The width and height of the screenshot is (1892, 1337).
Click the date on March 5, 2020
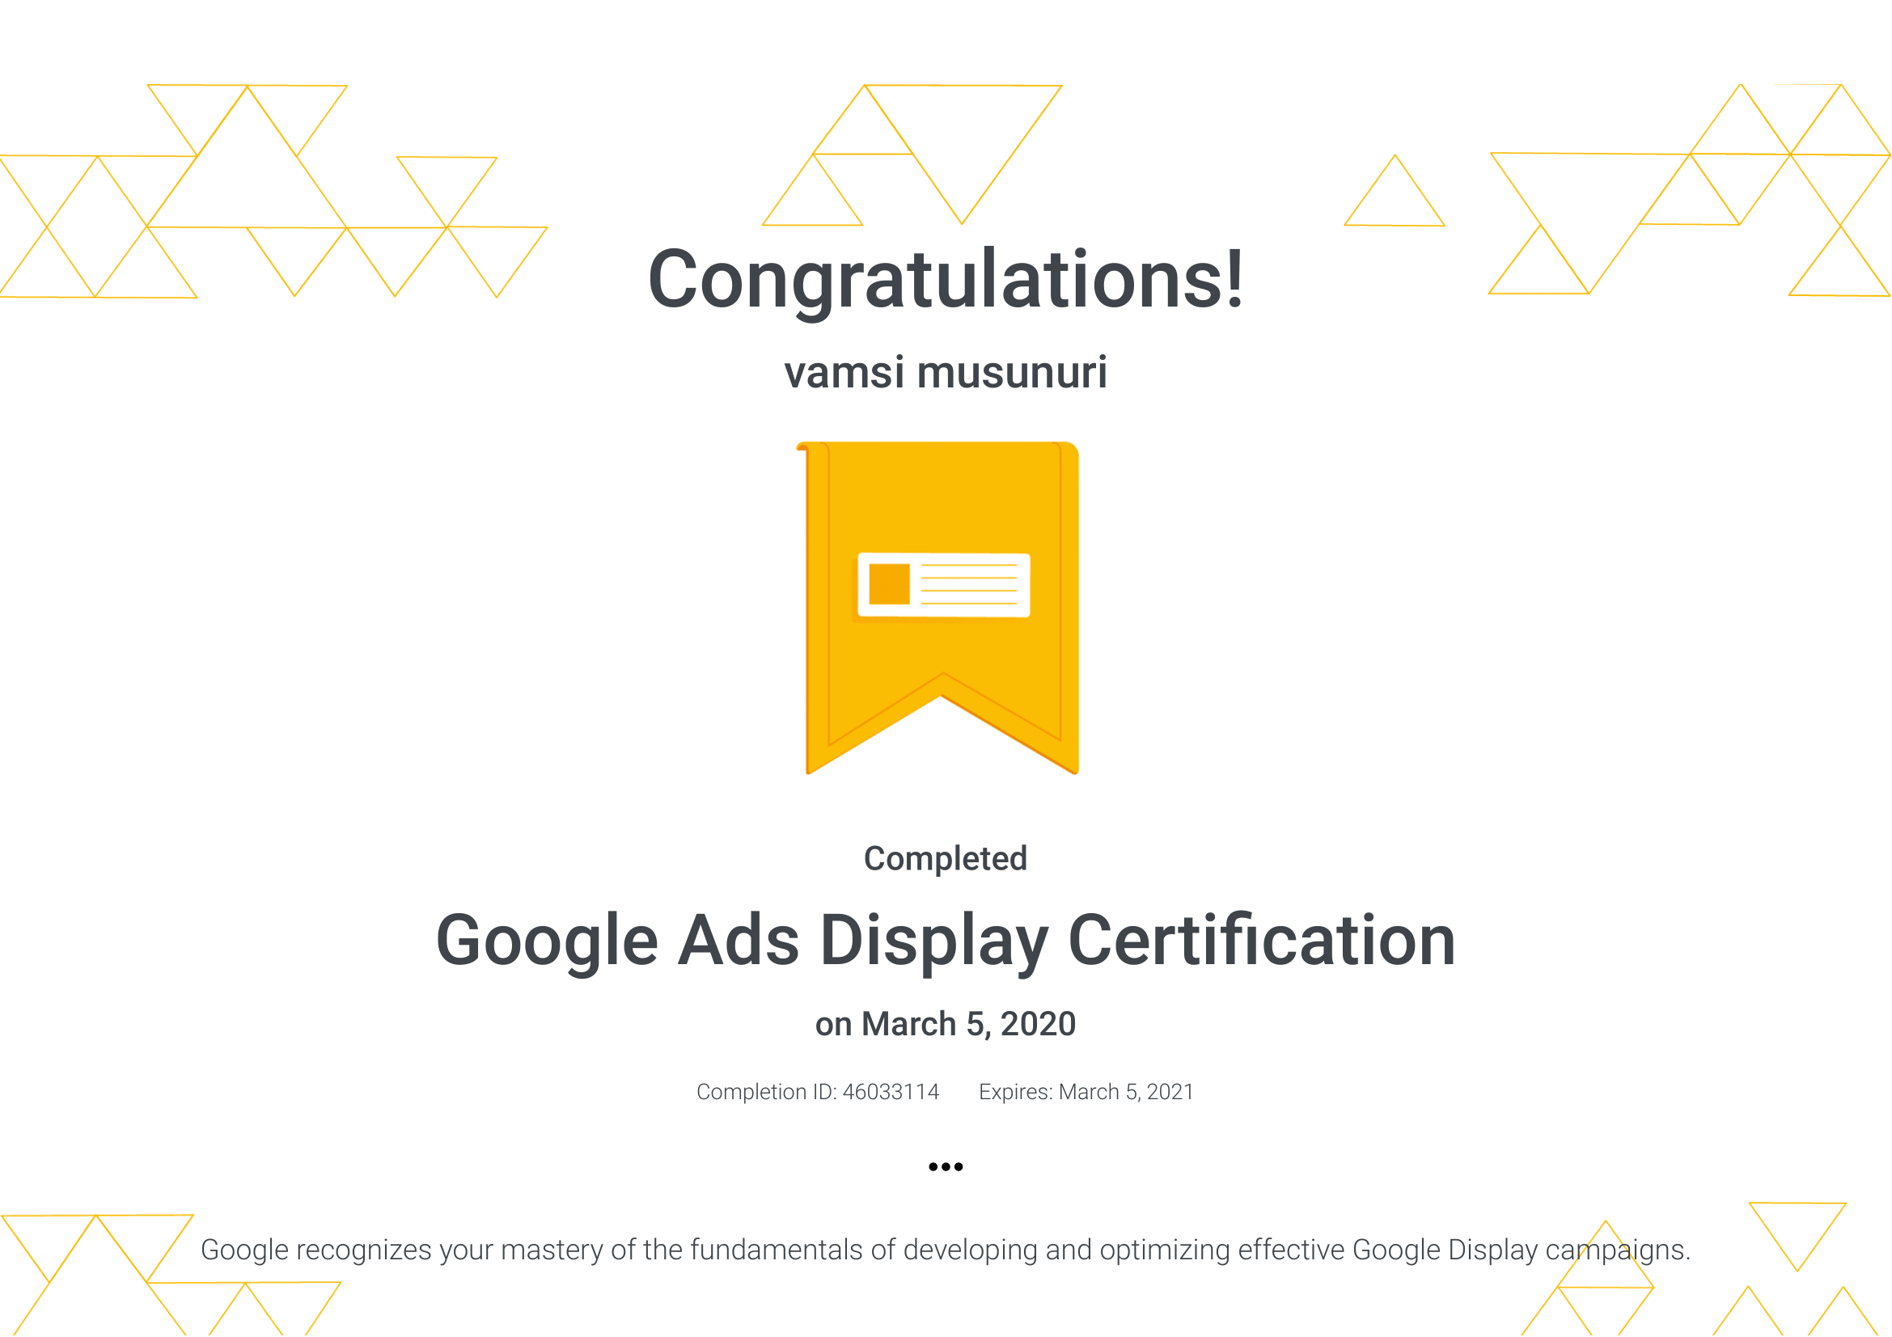945,1024
